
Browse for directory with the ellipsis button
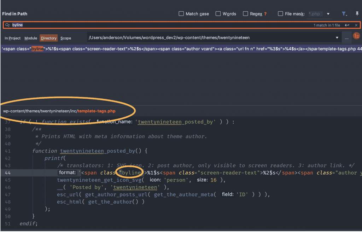(x=346, y=38)
